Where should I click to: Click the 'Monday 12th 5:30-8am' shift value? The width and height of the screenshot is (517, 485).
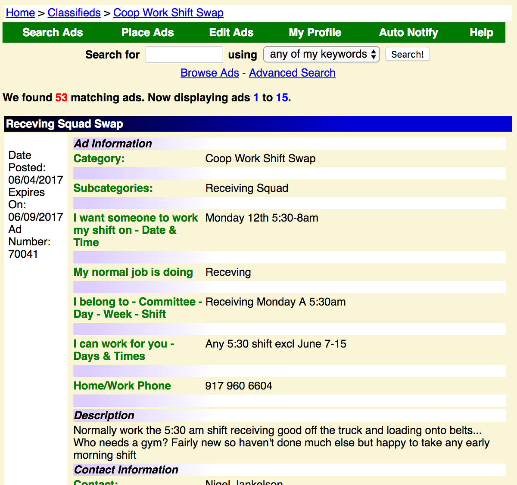[262, 218]
